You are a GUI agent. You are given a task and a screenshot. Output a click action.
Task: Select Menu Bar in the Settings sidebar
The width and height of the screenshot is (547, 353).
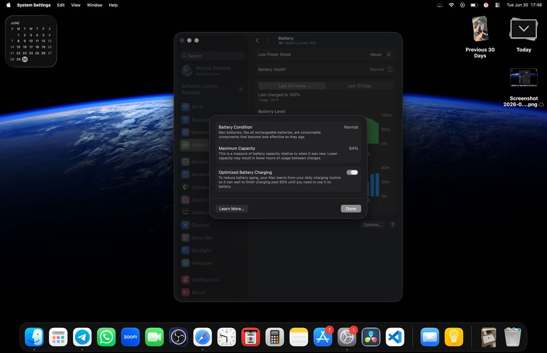[x=212, y=238]
